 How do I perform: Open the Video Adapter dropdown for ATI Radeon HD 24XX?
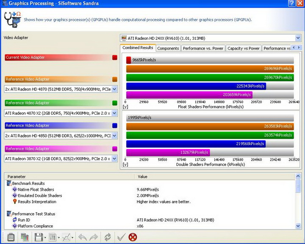[298, 38]
